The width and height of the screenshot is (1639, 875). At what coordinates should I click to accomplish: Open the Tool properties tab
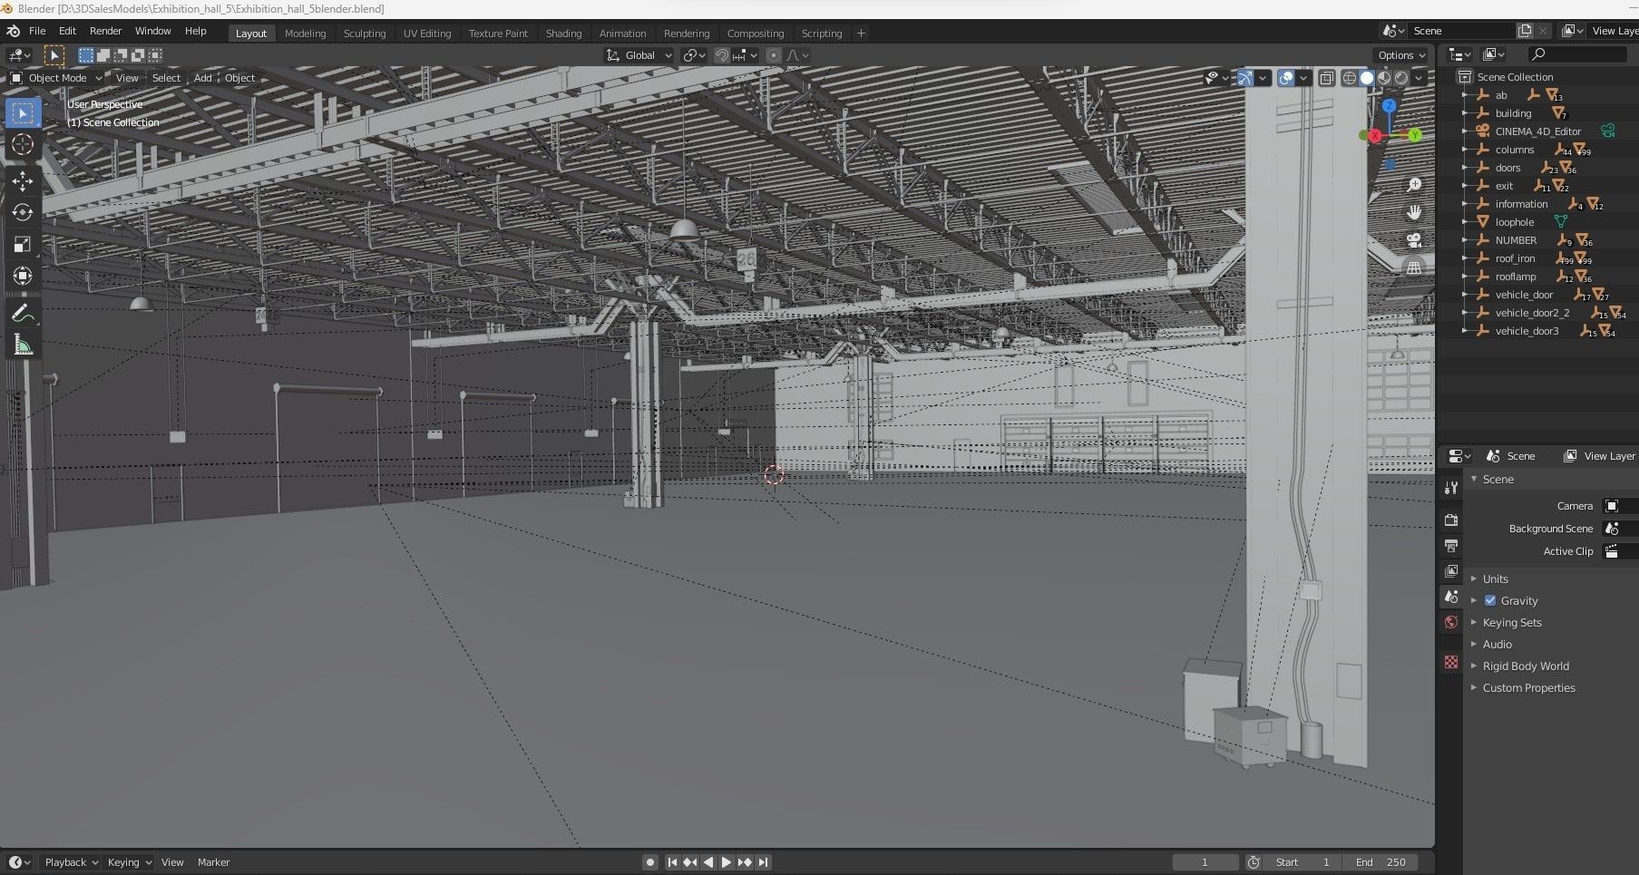[x=1451, y=488]
